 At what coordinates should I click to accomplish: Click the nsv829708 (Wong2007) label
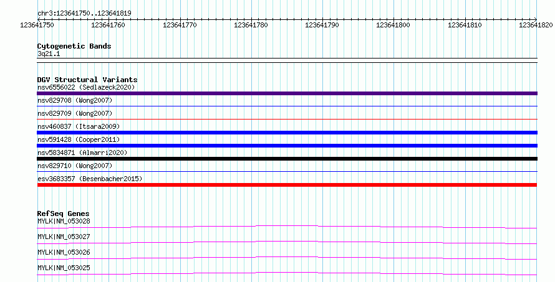click(75, 100)
